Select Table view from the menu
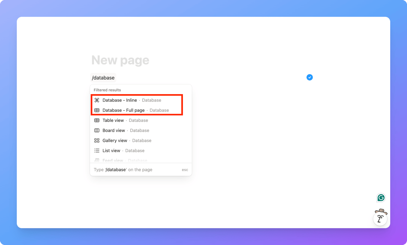Viewport: 407px width, 245px height. pos(113,120)
